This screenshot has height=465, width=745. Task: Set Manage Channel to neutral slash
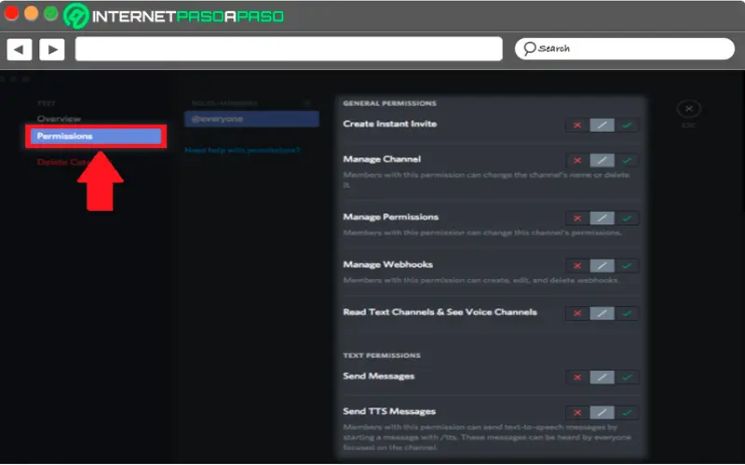pos(602,160)
